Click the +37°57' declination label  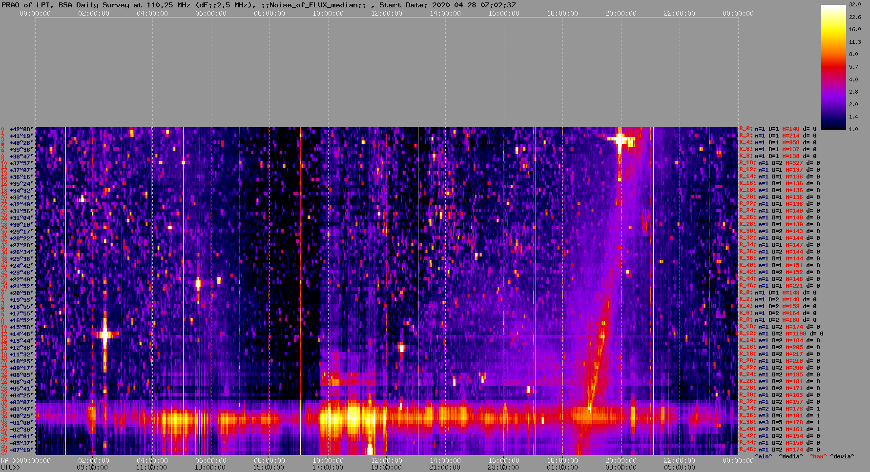tap(21, 163)
